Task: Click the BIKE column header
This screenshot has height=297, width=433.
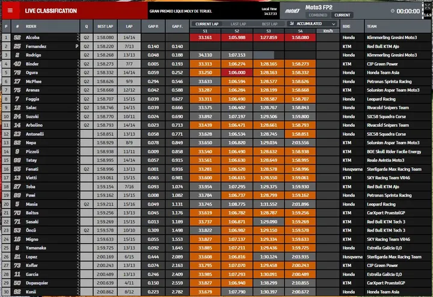Action: (x=352, y=26)
